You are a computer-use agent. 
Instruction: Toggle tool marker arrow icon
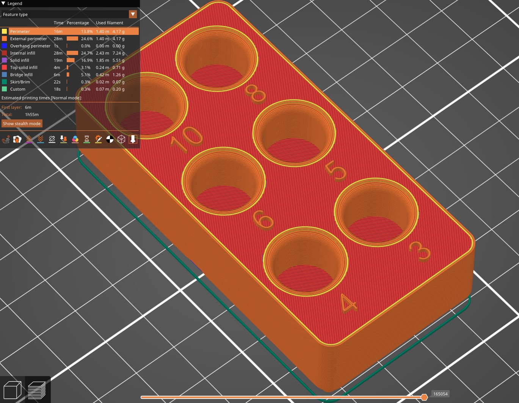[133, 140]
